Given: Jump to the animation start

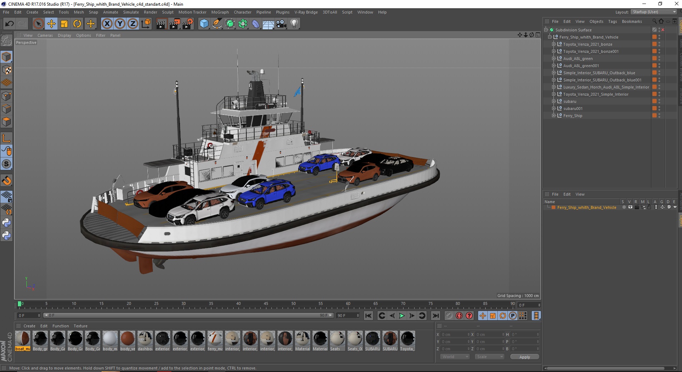Looking at the screenshot, I should tap(368, 316).
